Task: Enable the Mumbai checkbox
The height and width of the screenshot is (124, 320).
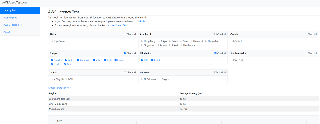Action: [x=193, y=41]
